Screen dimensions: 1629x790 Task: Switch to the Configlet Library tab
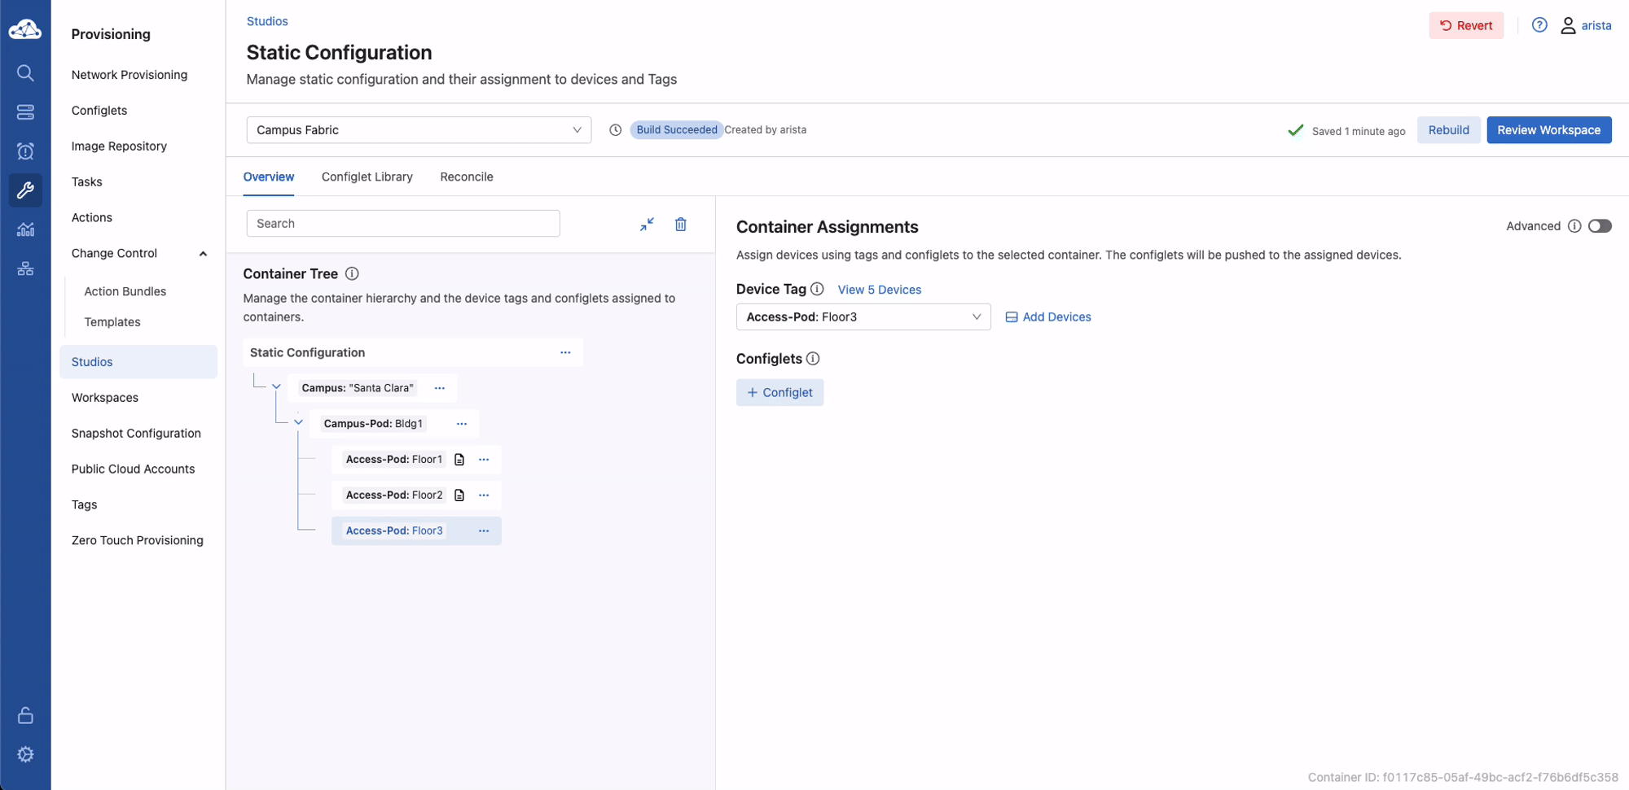tap(367, 177)
